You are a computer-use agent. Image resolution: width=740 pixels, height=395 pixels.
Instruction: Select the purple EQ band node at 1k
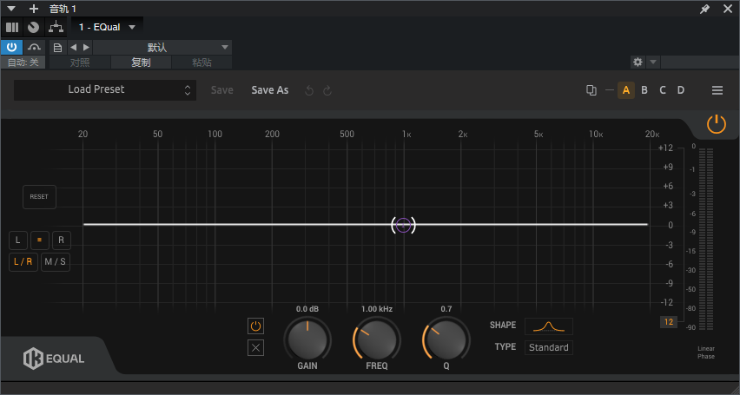tap(403, 225)
